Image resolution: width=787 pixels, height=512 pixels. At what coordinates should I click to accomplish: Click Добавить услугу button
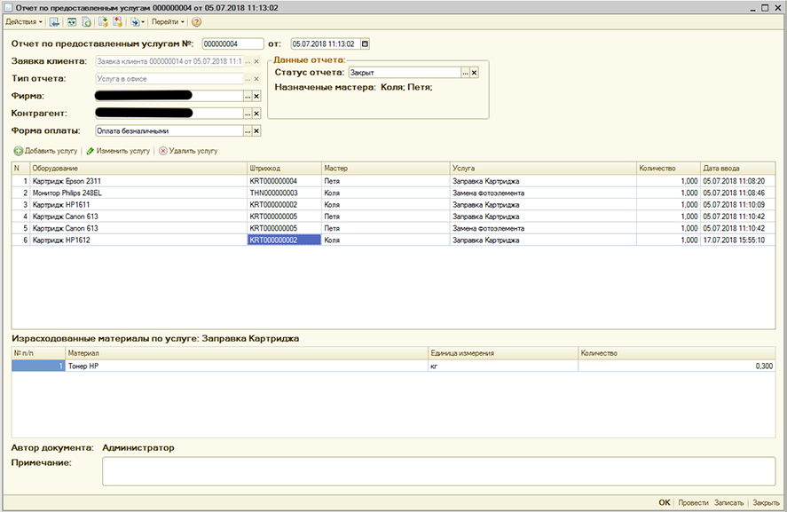point(46,151)
